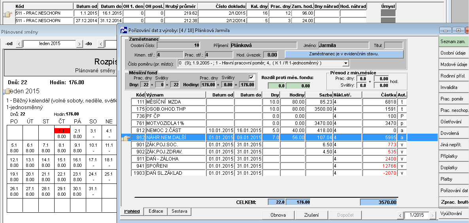Viewport: 469px width, 223px height.
Task: Select the OSOB.OHOD.THP row
Action: pyautogui.click(x=269, y=109)
